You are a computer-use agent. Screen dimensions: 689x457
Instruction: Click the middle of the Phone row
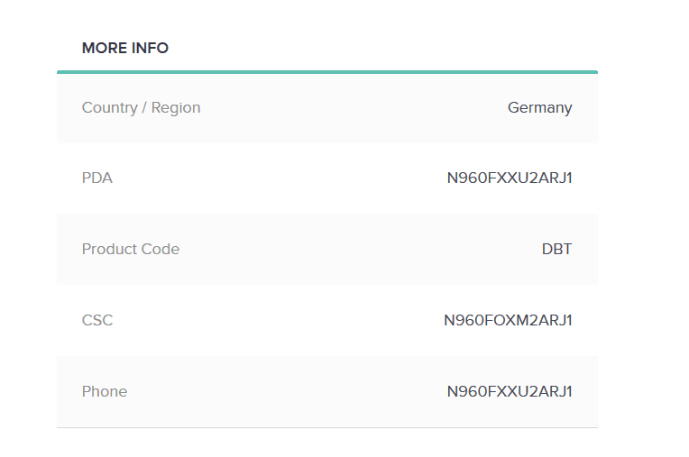point(327,391)
